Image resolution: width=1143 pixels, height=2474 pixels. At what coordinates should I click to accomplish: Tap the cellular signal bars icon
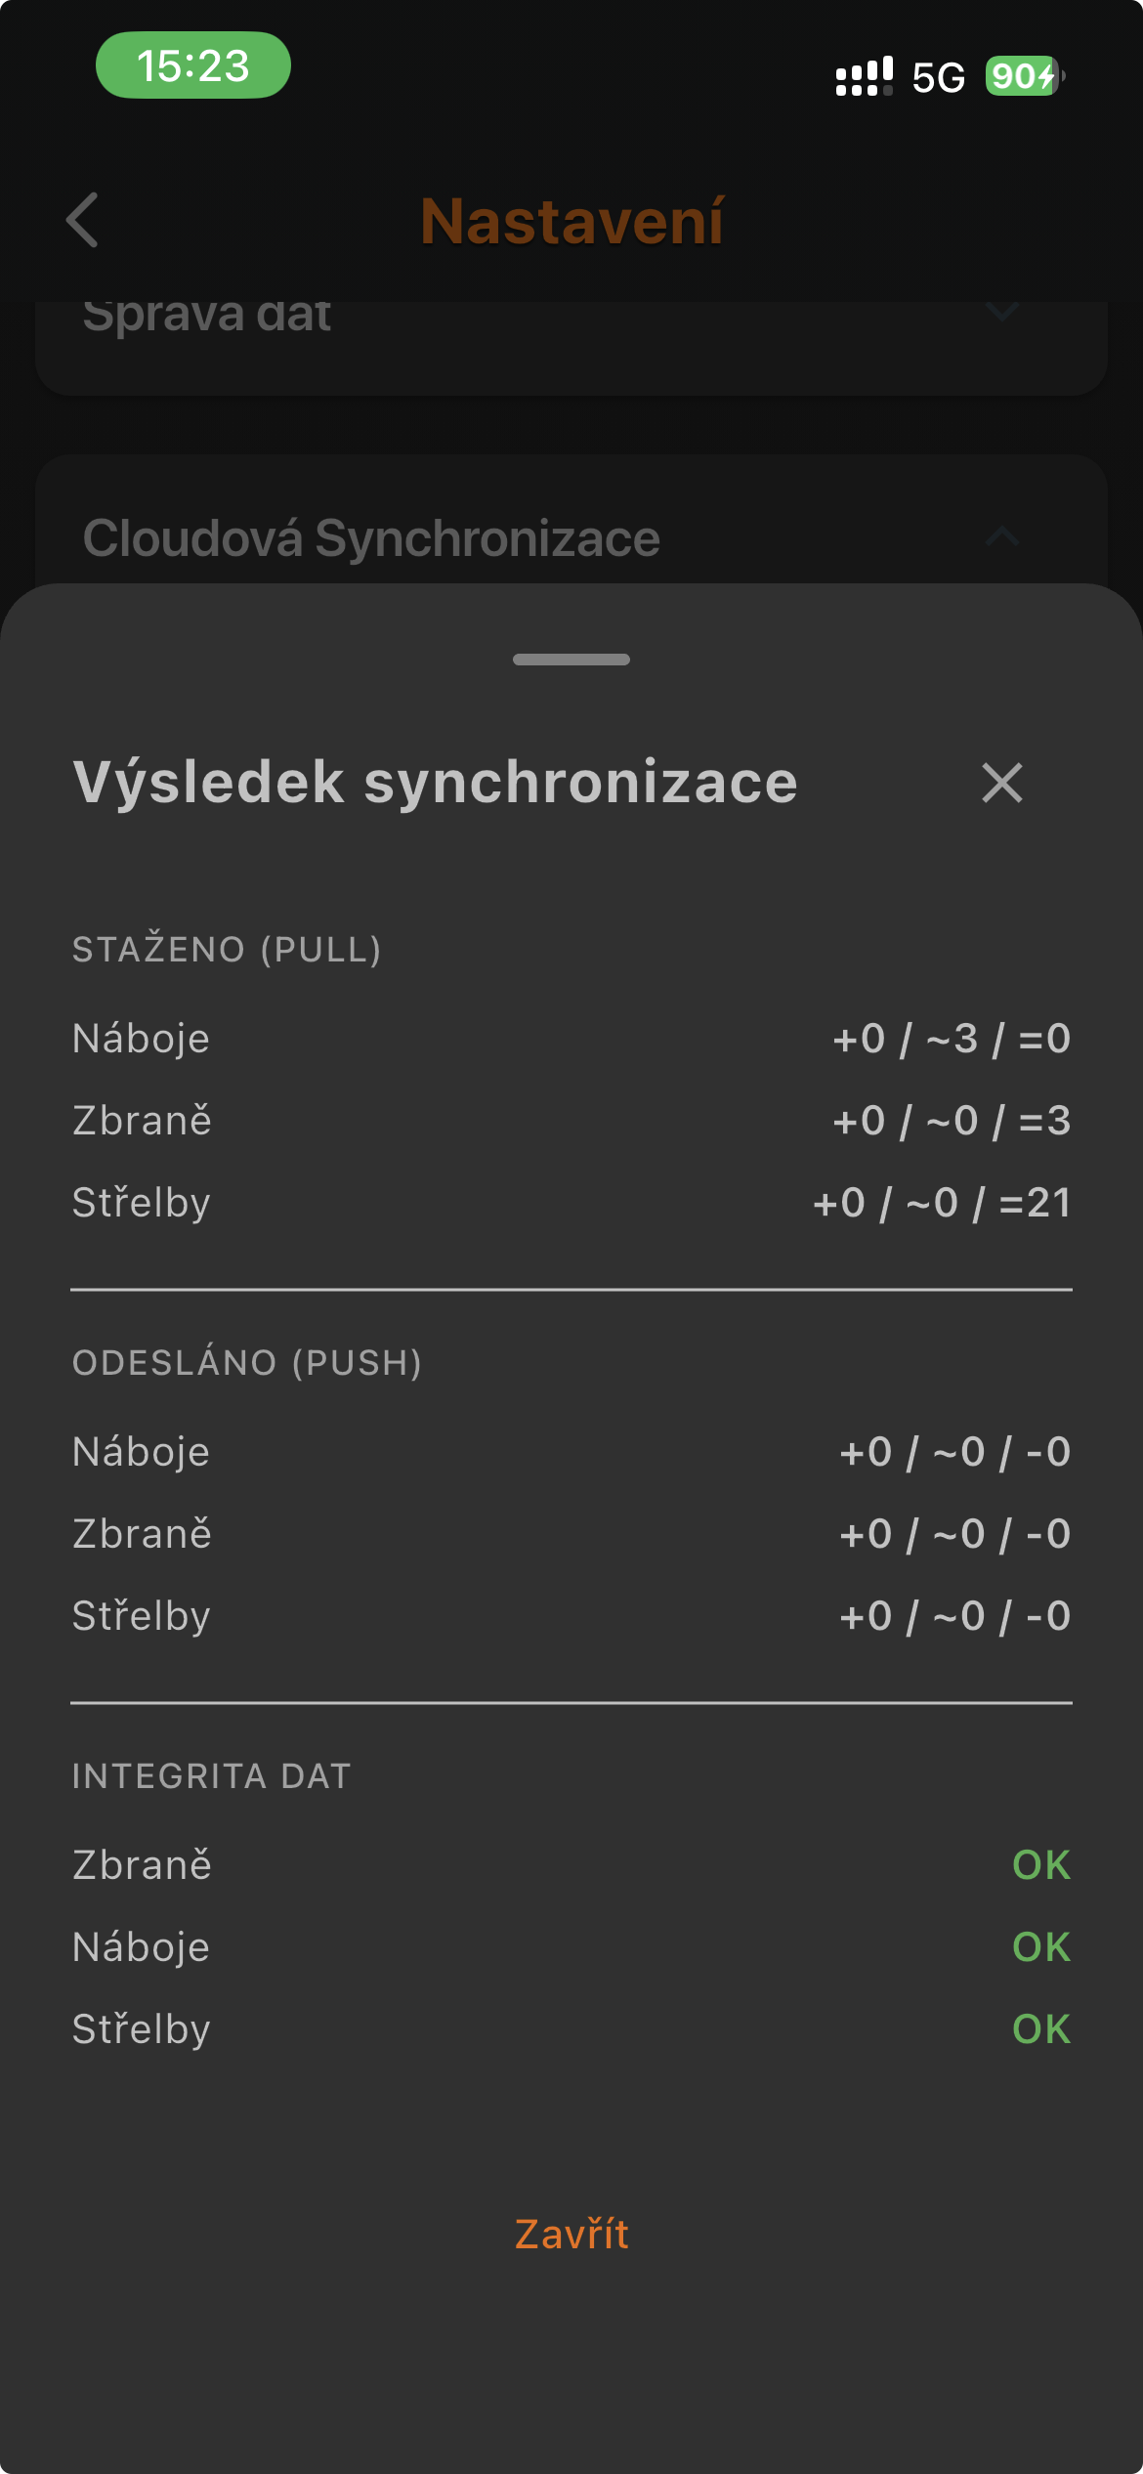pos(864,76)
